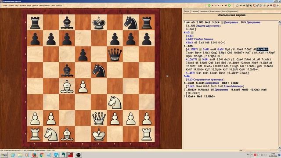The image size is (281, 158).
Task: Click the left green circle toolbar button
Action: [209, 5]
